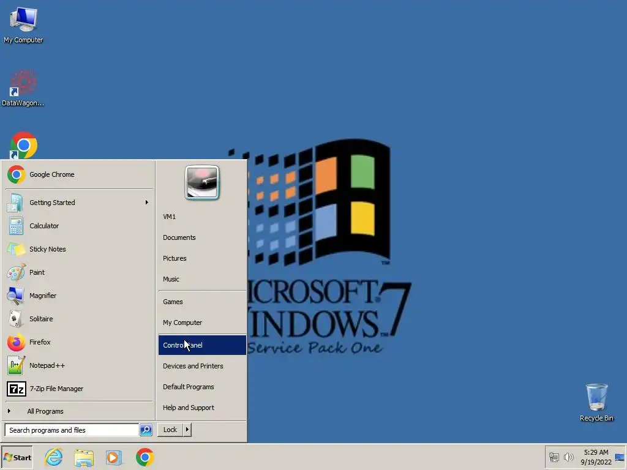Launch Getting Started icon in Start menu
627x470 pixels.
(15, 203)
